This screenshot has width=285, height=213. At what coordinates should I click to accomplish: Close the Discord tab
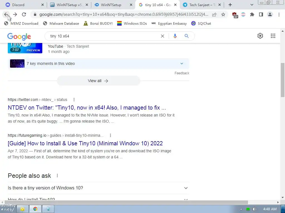43,5
